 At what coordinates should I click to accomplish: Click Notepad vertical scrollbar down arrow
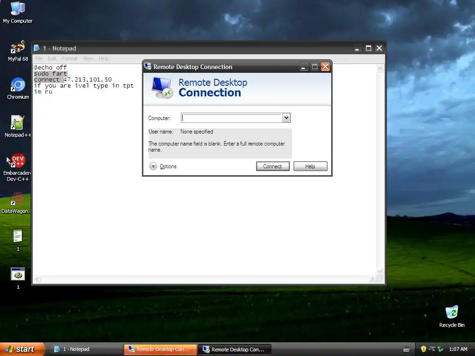380,271
